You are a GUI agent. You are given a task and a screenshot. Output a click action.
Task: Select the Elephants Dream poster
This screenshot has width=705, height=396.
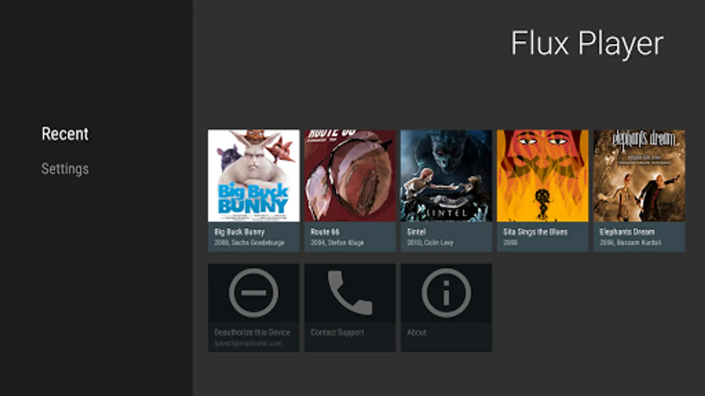click(639, 176)
